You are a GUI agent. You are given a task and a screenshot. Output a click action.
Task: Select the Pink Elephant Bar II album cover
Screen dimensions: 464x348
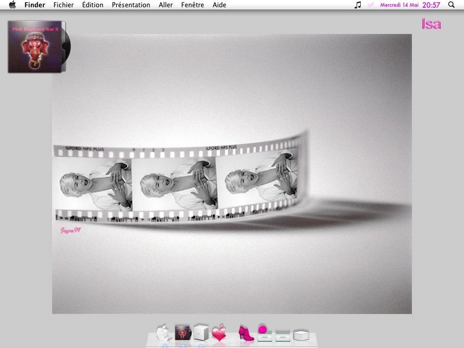[x=38, y=46]
